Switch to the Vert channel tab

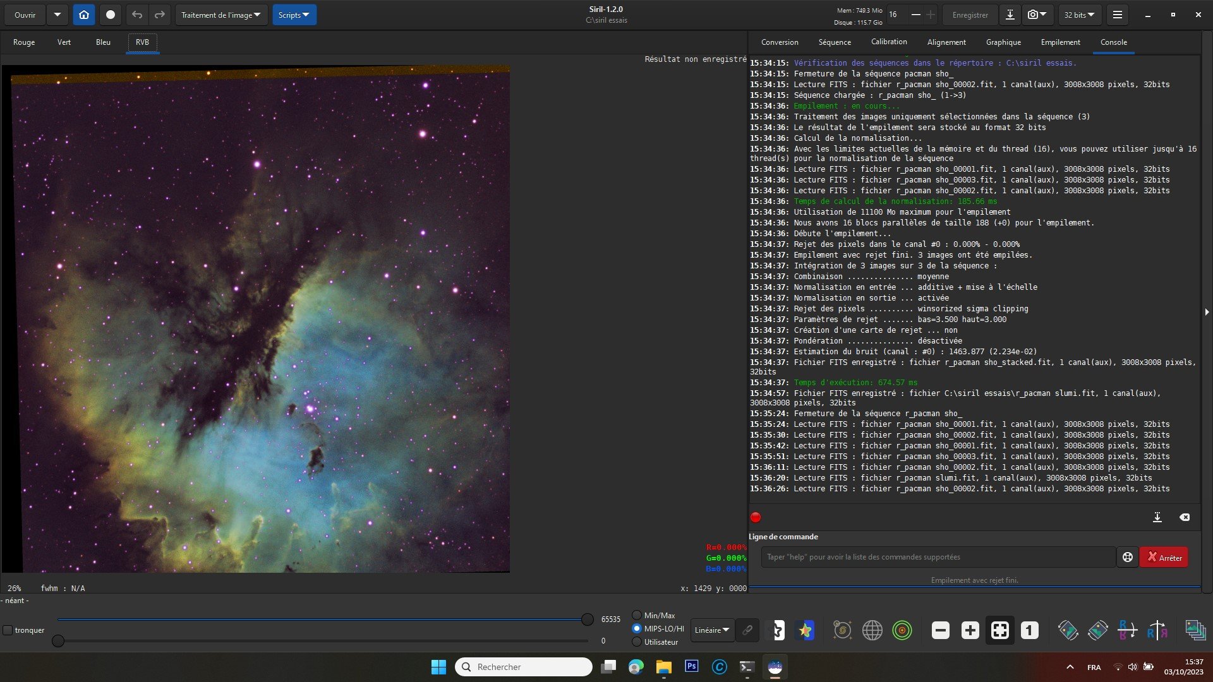point(64,42)
